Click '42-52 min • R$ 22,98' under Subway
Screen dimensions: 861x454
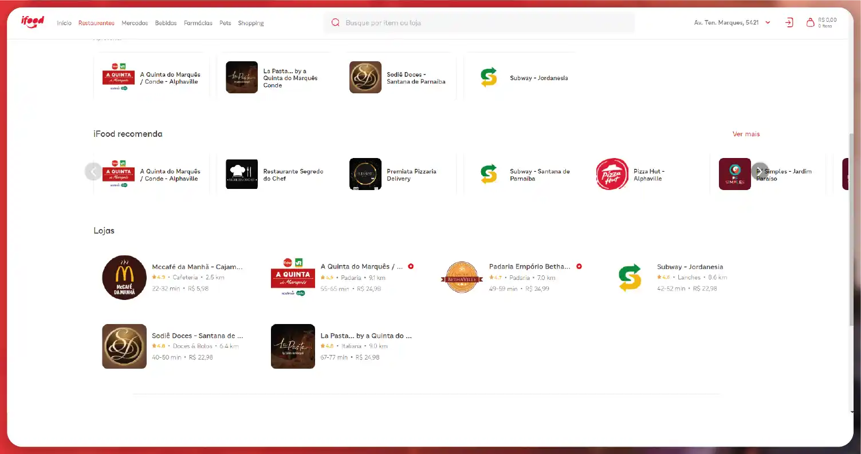pyautogui.click(x=687, y=289)
